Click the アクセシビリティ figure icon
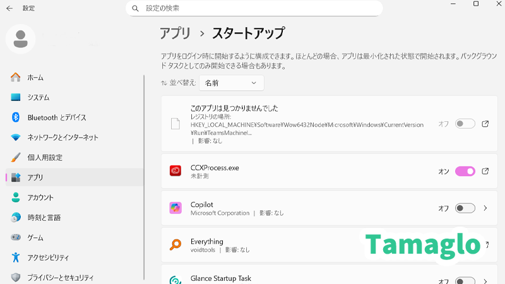Image resolution: width=505 pixels, height=284 pixels. point(15,257)
